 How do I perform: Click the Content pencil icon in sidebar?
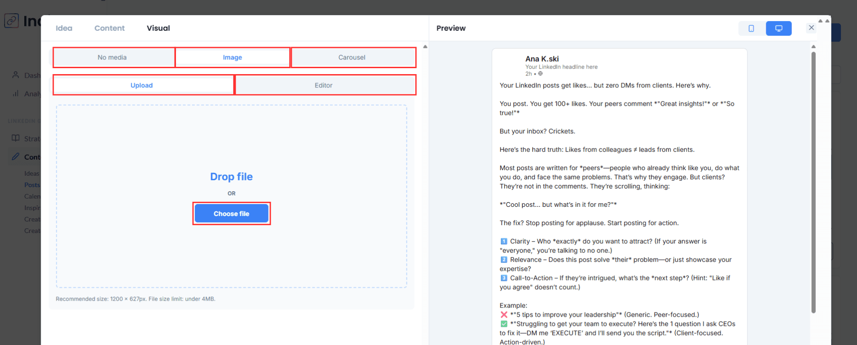pyautogui.click(x=16, y=156)
